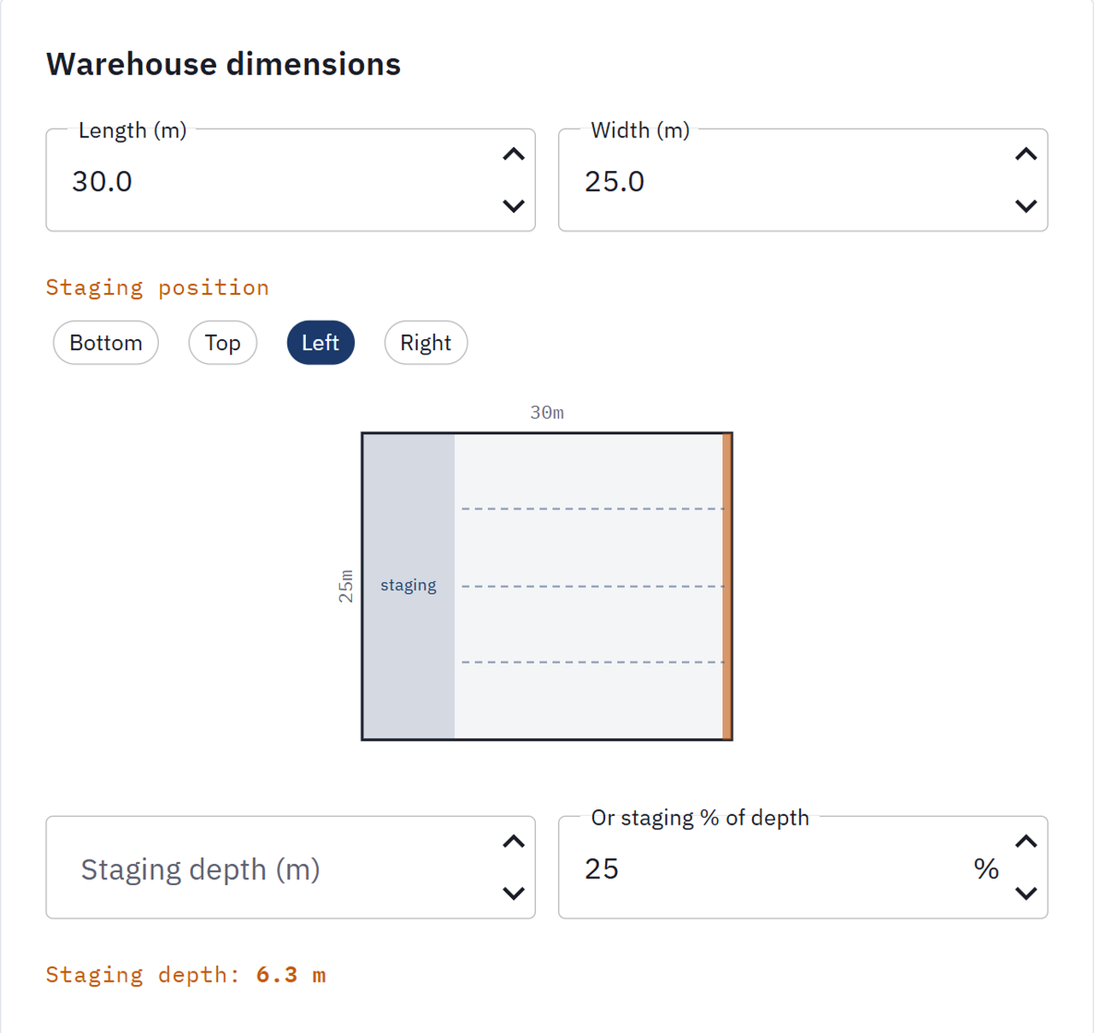Screen dimensions: 1094x1033
Task: Select Top as the staging position
Action: [x=222, y=343]
